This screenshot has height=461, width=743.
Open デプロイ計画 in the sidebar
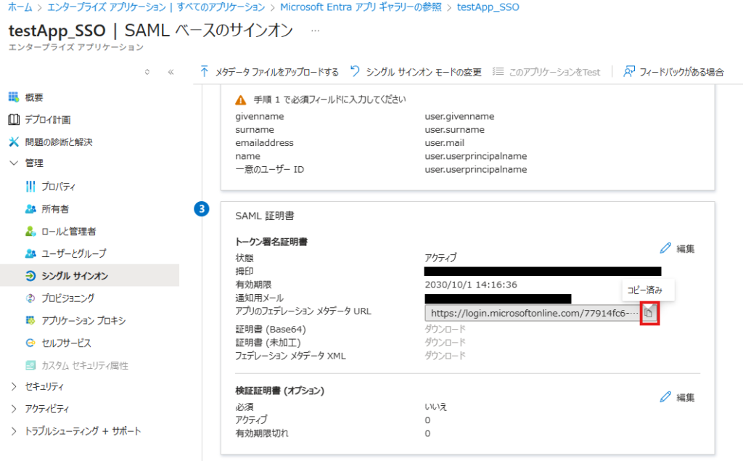(x=47, y=120)
